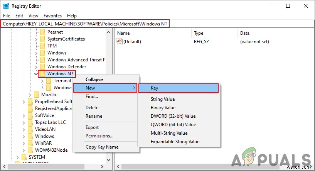315x171 pixels.
Task: Expand the SystemCertificates key arrow
Action: coord(36,39)
